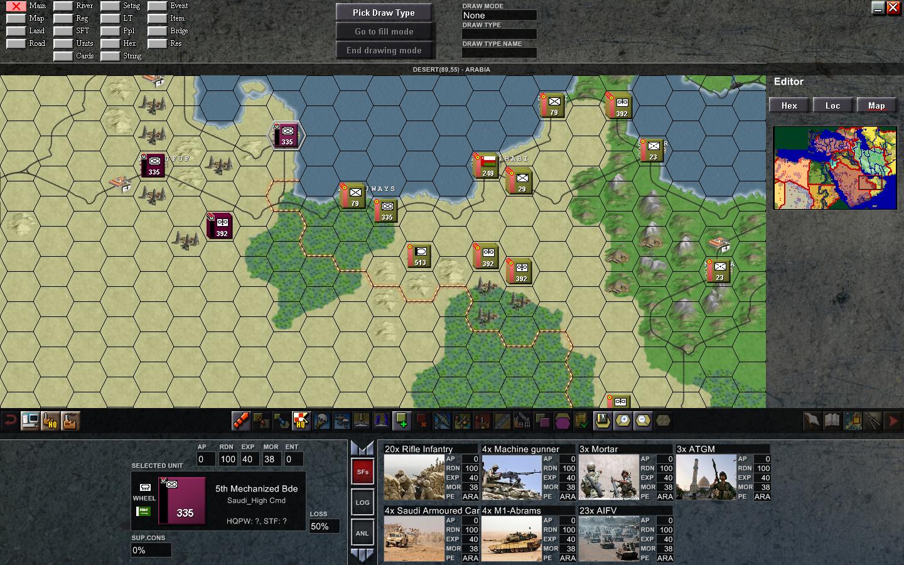Image resolution: width=904 pixels, height=565 pixels.
Task: Click the End drawing mode button
Action: pos(384,50)
